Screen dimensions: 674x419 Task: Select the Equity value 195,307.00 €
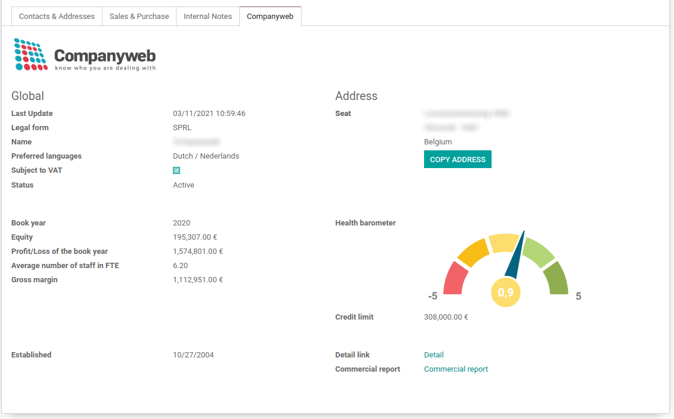point(195,237)
